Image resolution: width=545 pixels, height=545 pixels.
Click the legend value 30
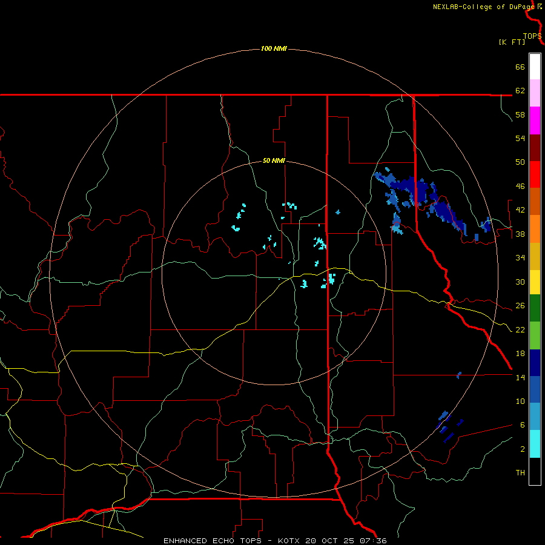point(520,282)
